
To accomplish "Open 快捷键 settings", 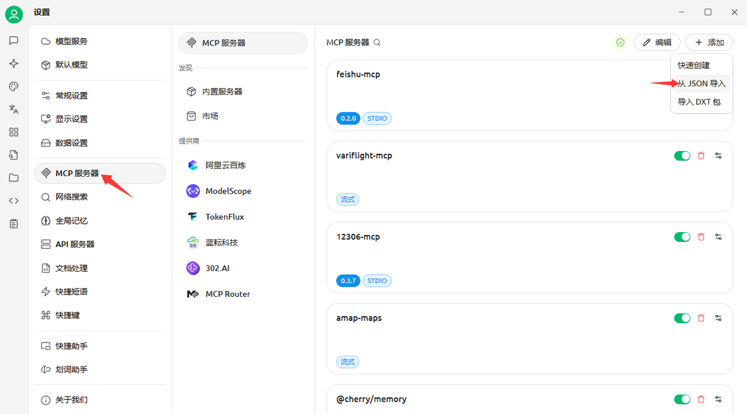I will pos(100,315).
